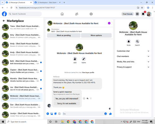The image size is (155, 124).
Task: Click the Add people icon in chat
Action: [x=75, y=59]
